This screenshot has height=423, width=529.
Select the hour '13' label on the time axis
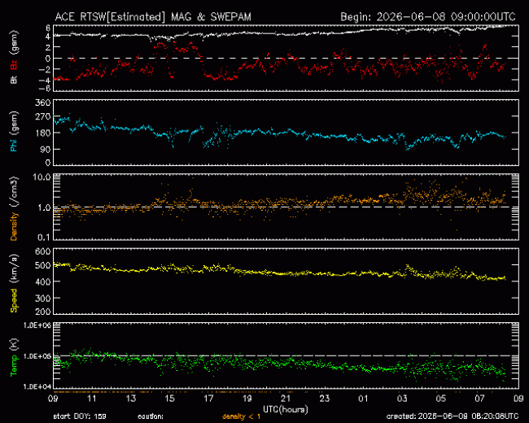click(131, 399)
